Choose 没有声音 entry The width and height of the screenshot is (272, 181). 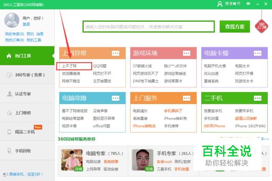pyautogui.click(x=100, y=111)
